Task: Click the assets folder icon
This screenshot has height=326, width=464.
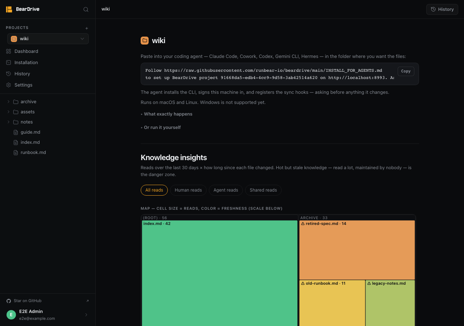Action: [16, 112]
